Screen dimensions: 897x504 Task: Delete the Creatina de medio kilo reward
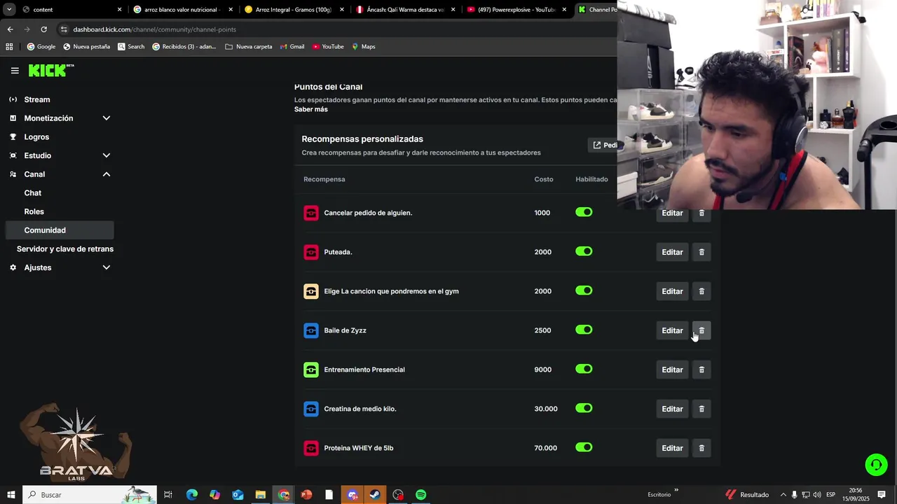pyautogui.click(x=701, y=409)
